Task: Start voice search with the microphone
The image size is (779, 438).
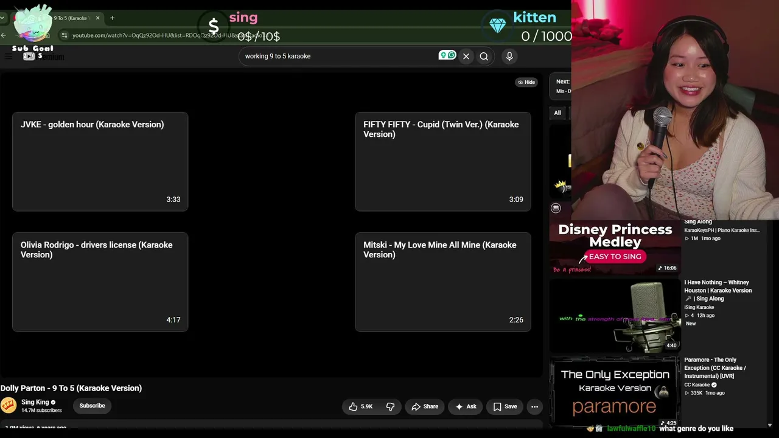Action: 509,56
